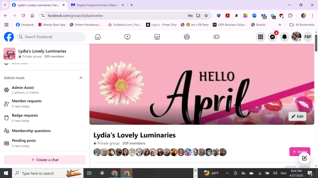Click the Create a chat button

tap(45, 160)
